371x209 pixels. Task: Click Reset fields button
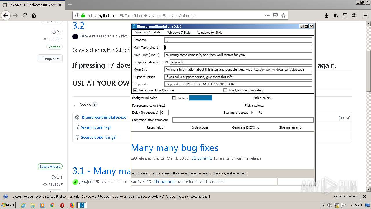coord(155,127)
